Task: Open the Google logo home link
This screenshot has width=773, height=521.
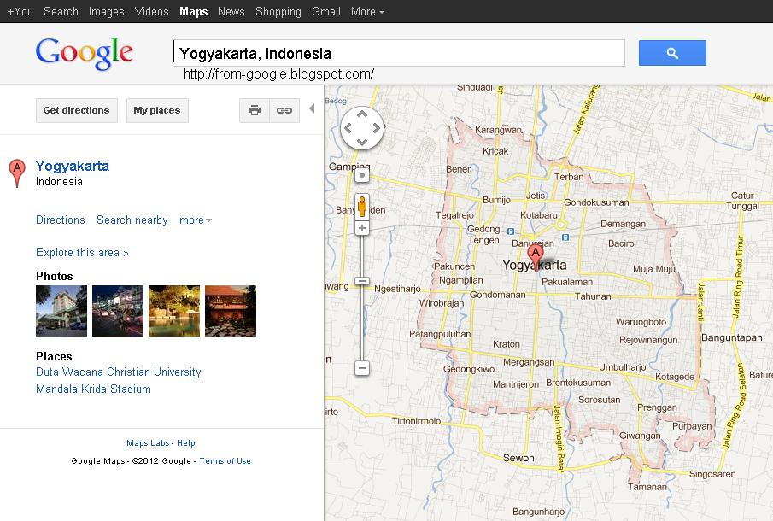Action: pyautogui.click(x=85, y=53)
